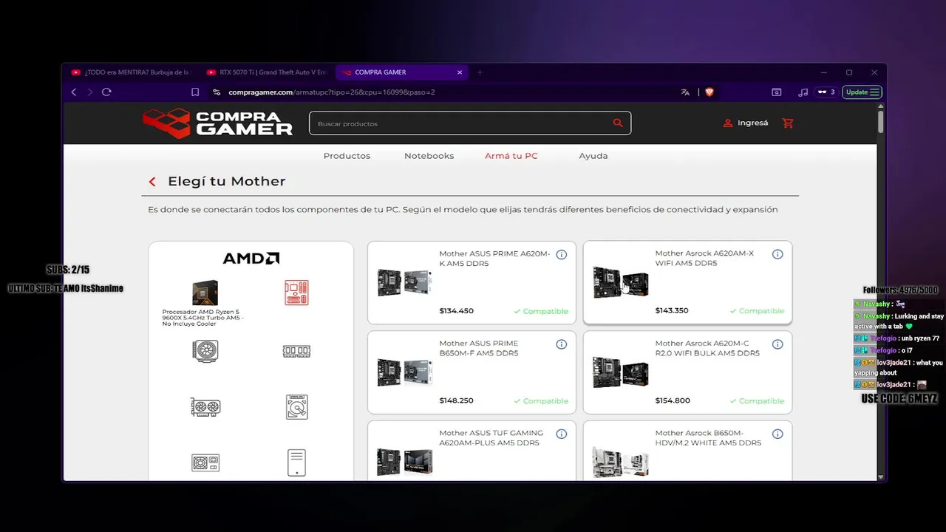Open the Ayuda menu

coord(593,156)
